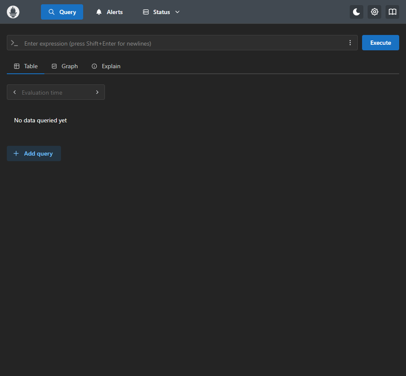Toggle the dark theme moon icon

click(x=357, y=12)
